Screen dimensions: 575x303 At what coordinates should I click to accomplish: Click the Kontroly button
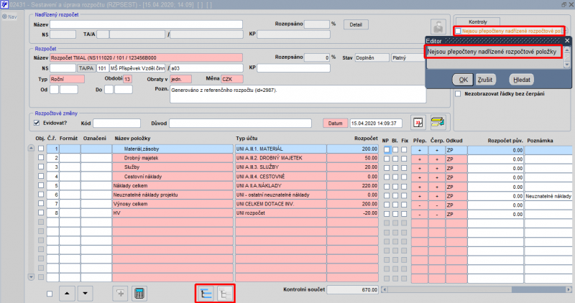tap(478, 22)
